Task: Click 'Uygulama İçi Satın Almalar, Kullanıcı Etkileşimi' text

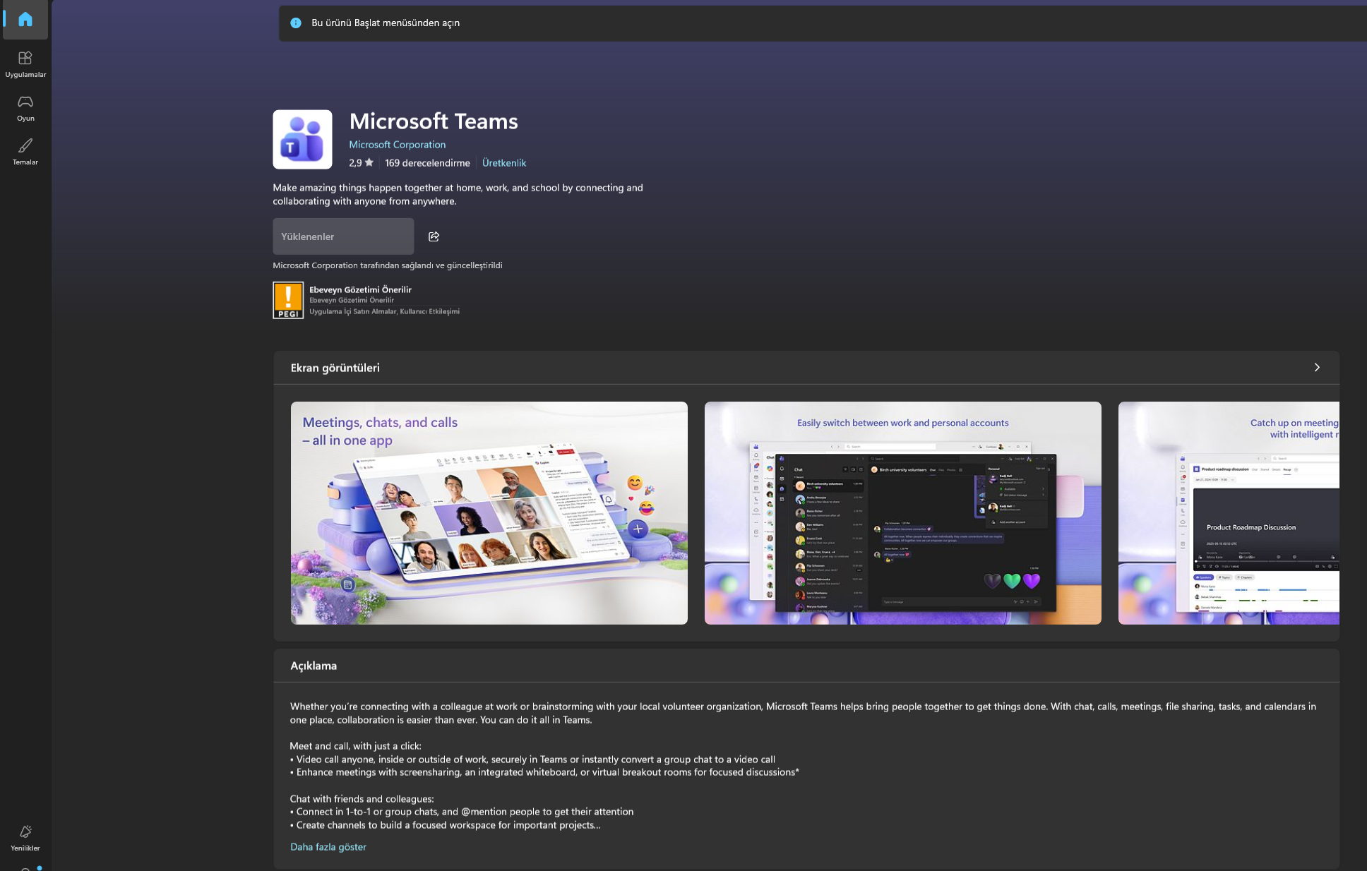Action: [x=384, y=311]
